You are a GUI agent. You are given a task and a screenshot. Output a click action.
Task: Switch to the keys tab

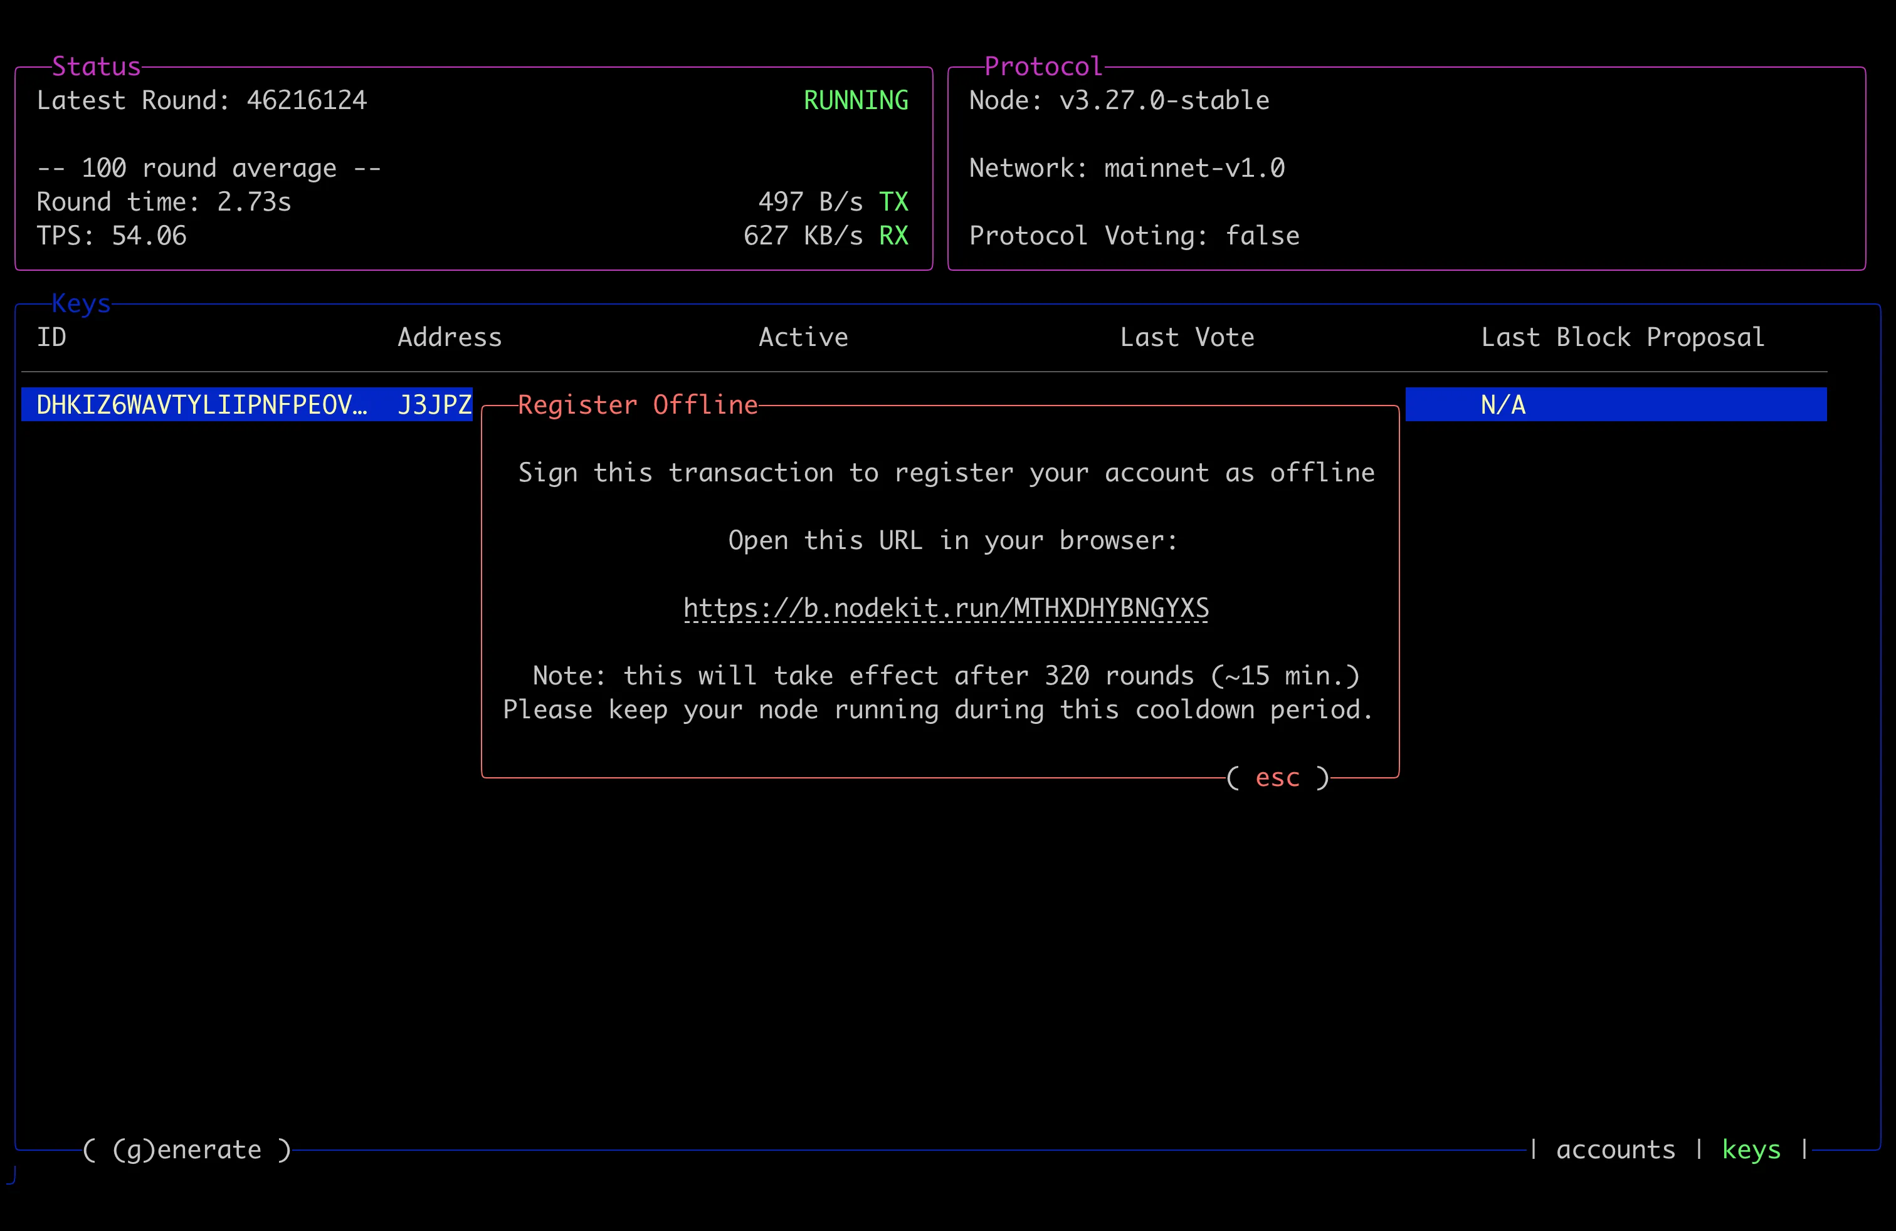click(x=1751, y=1149)
